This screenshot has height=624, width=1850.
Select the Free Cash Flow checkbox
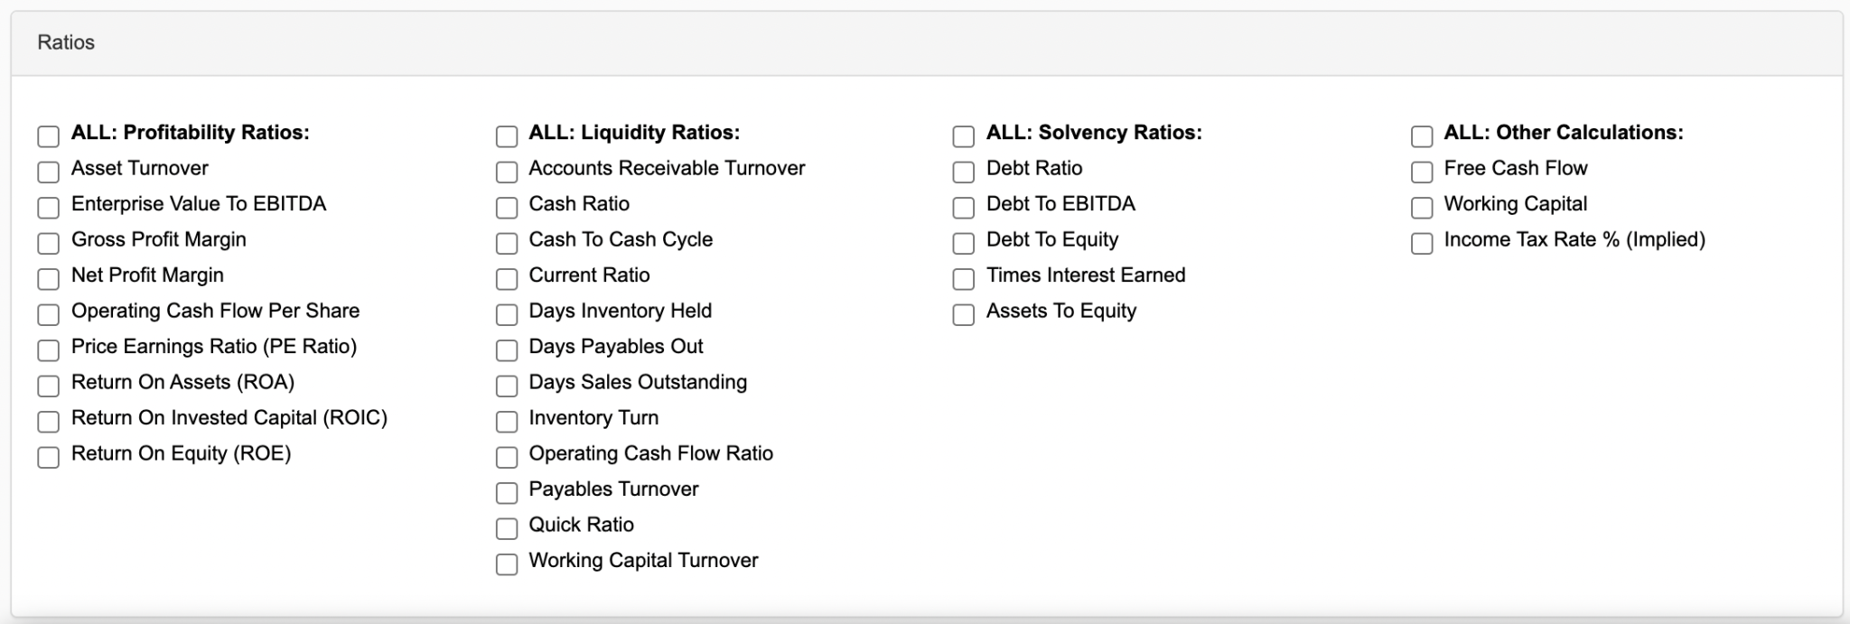[1422, 172]
